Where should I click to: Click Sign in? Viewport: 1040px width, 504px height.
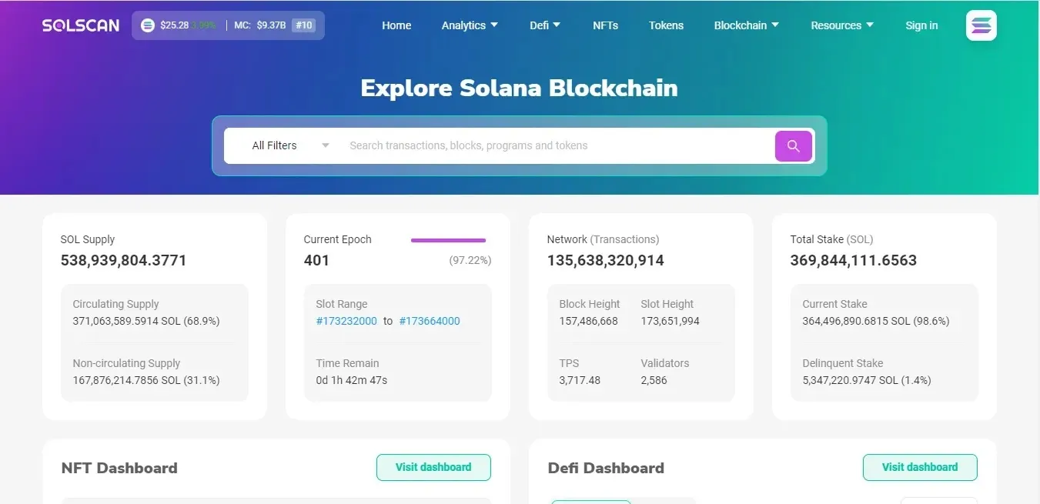click(x=921, y=25)
